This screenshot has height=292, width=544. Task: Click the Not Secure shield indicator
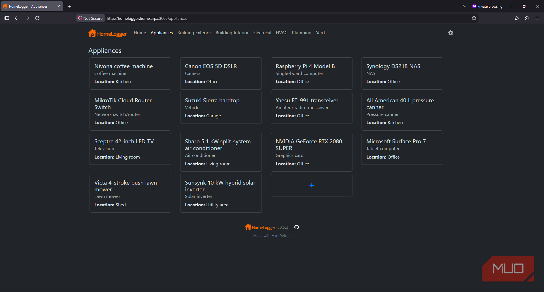click(91, 18)
